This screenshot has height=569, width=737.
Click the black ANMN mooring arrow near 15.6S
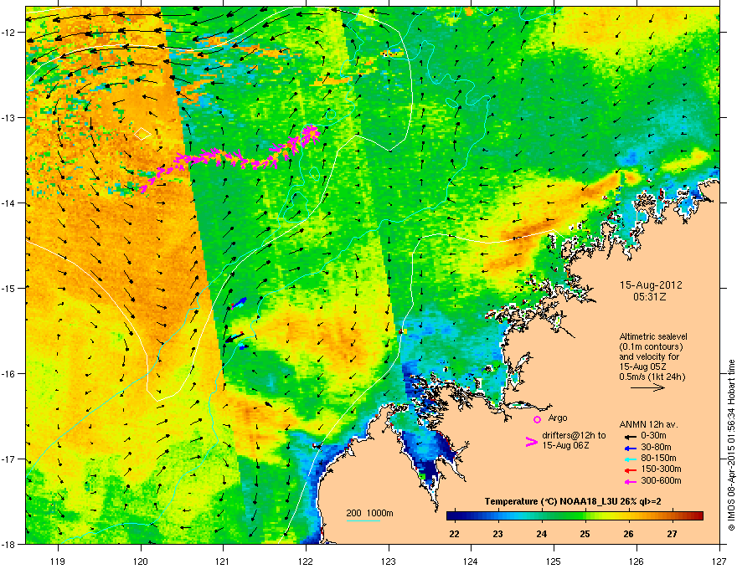pos(234,337)
